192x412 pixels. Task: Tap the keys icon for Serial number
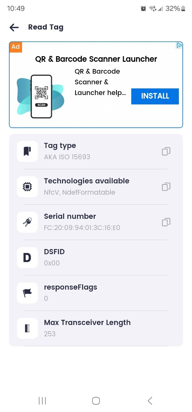(x=27, y=222)
